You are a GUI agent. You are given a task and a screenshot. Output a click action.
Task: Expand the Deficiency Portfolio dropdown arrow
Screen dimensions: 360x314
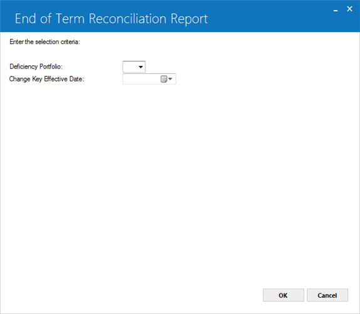tap(140, 67)
